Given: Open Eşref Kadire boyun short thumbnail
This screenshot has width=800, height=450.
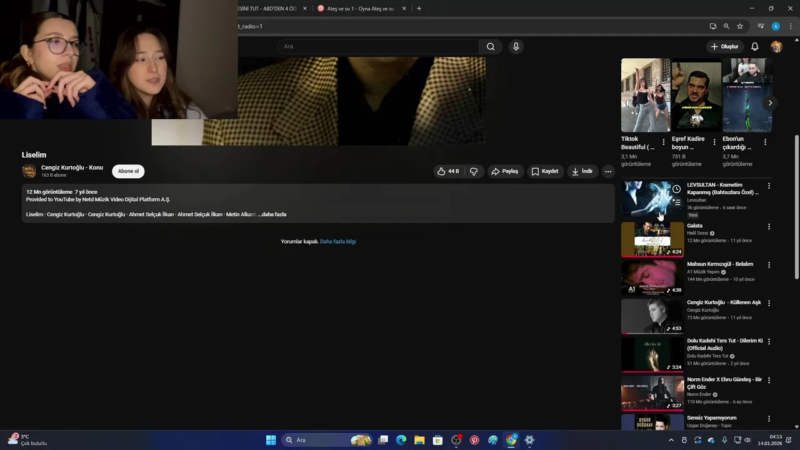Looking at the screenshot, I should pos(696,95).
